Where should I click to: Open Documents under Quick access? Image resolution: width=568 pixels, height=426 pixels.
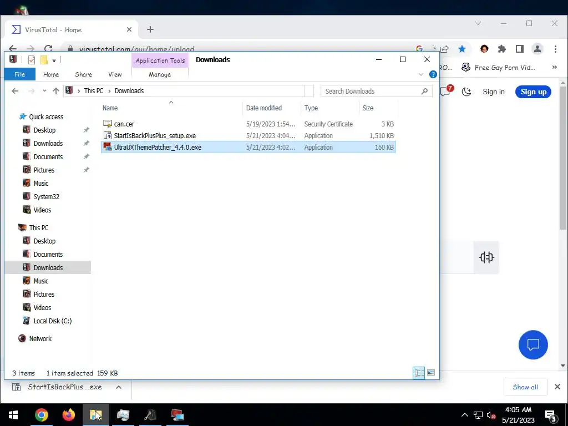pos(48,157)
